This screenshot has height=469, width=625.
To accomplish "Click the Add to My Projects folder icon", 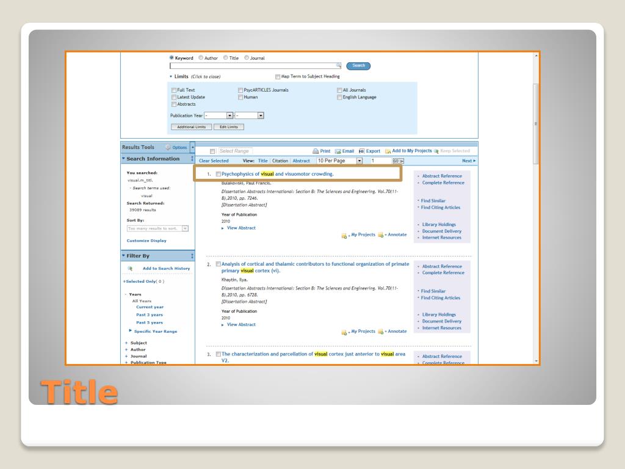I will pos(388,151).
